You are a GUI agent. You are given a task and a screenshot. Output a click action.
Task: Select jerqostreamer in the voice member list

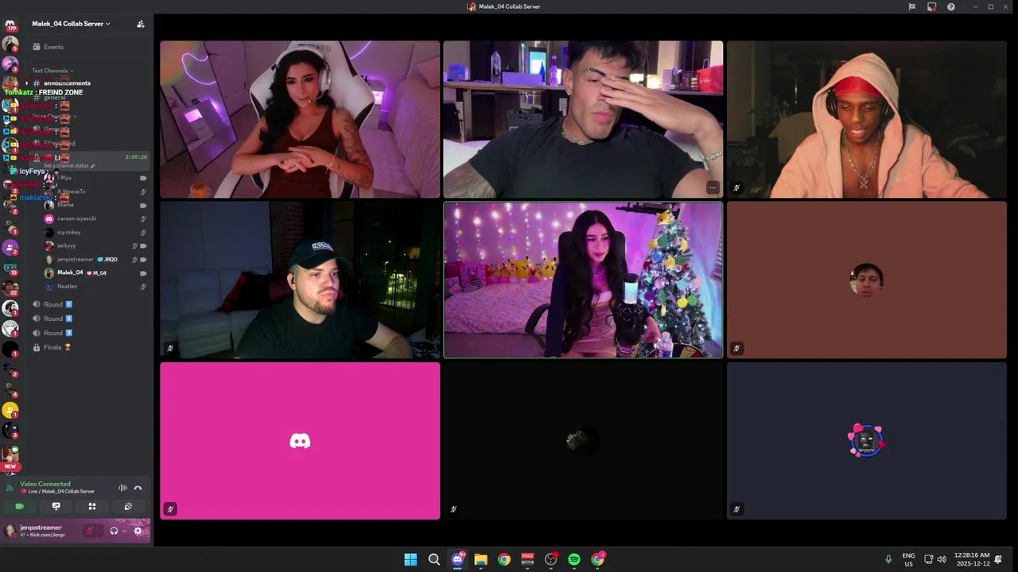click(x=95, y=259)
